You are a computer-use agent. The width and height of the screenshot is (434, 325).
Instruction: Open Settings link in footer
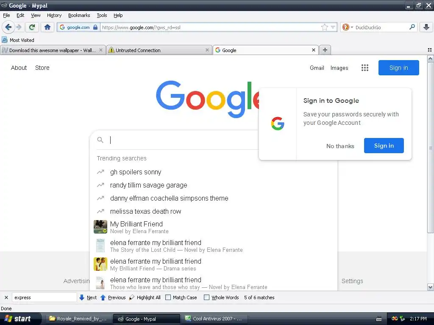tap(352, 281)
